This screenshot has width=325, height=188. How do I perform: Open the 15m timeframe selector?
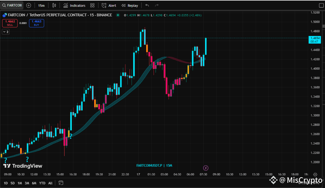click(41, 6)
